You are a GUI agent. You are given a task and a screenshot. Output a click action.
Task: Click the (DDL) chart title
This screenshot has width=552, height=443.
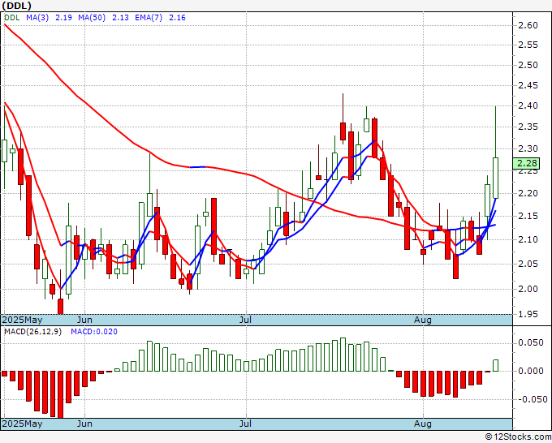[17, 6]
